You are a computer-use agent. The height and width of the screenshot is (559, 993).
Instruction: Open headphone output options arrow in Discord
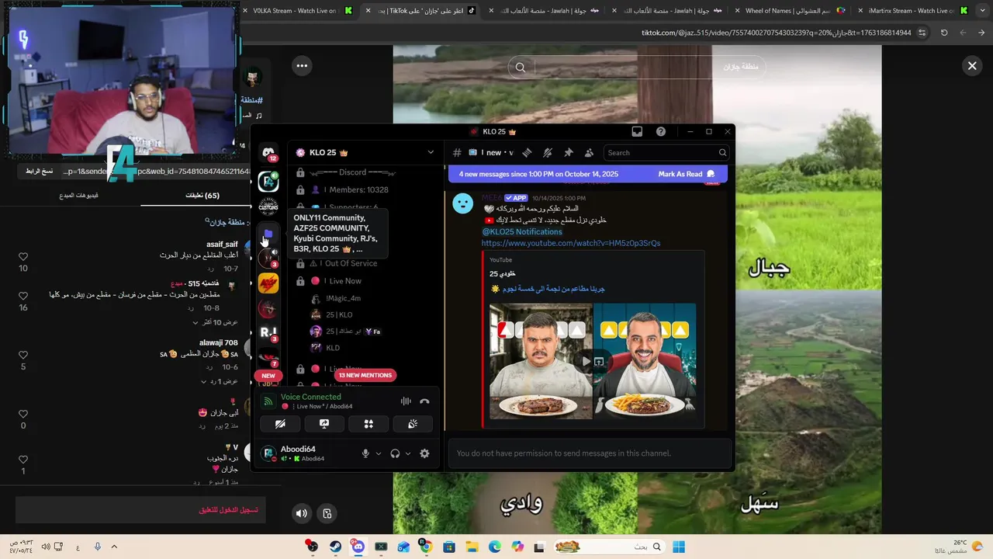point(408,453)
